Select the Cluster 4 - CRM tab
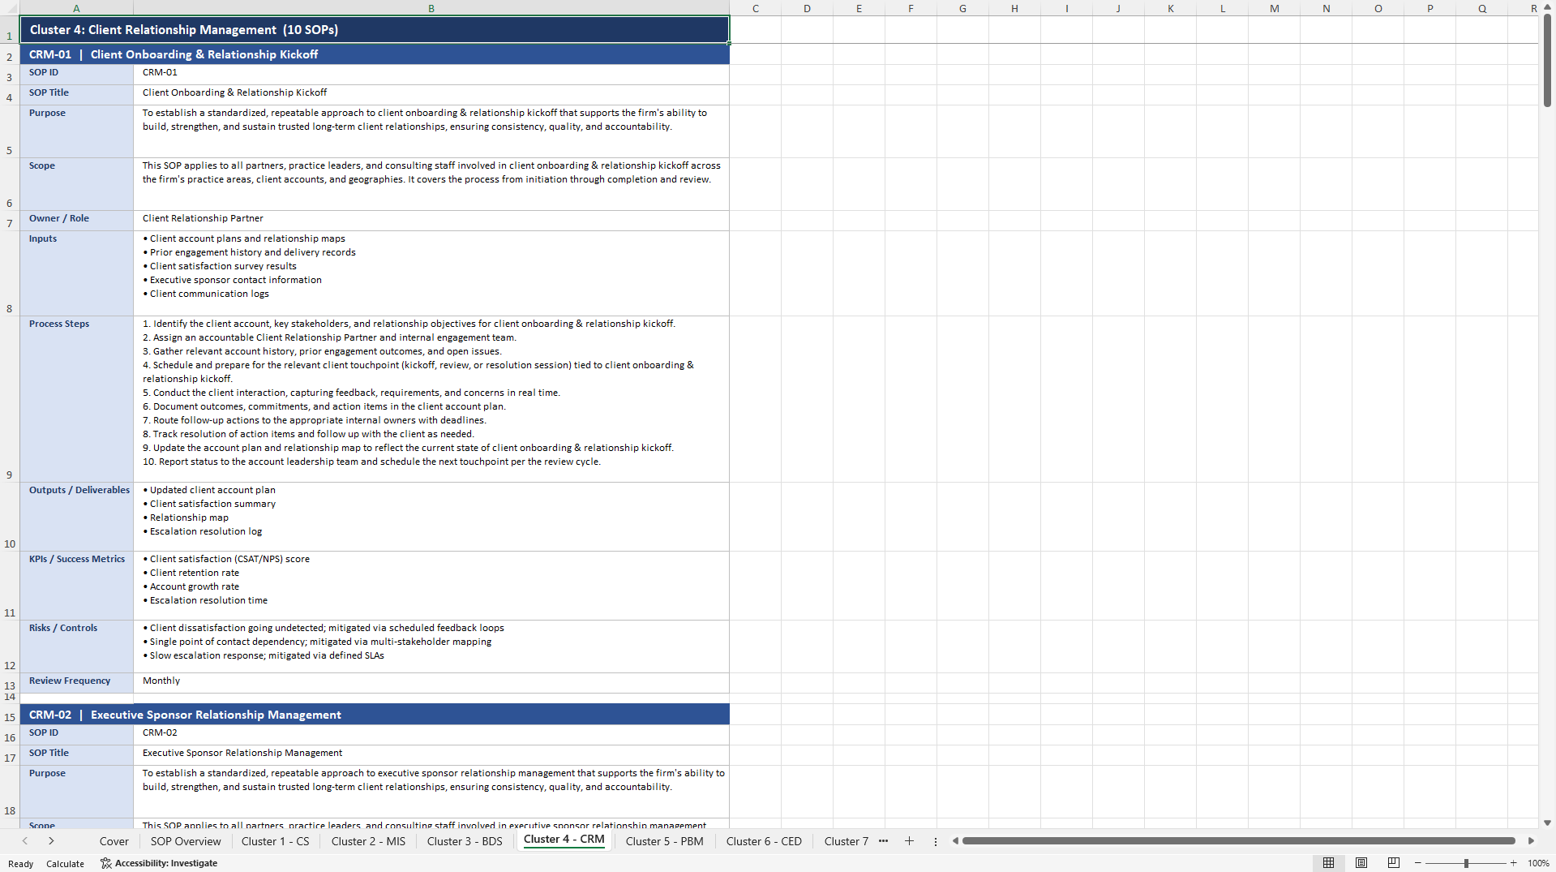The width and height of the screenshot is (1556, 872). pyautogui.click(x=564, y=840)
